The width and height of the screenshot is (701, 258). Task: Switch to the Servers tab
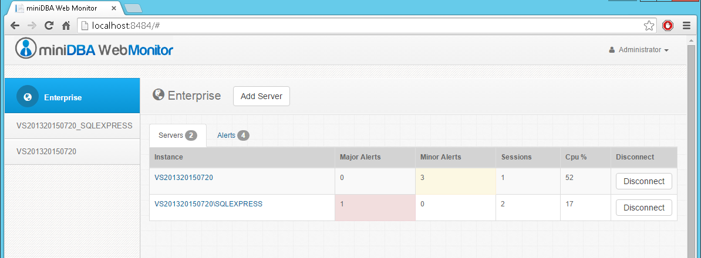[x=177, y=135]
